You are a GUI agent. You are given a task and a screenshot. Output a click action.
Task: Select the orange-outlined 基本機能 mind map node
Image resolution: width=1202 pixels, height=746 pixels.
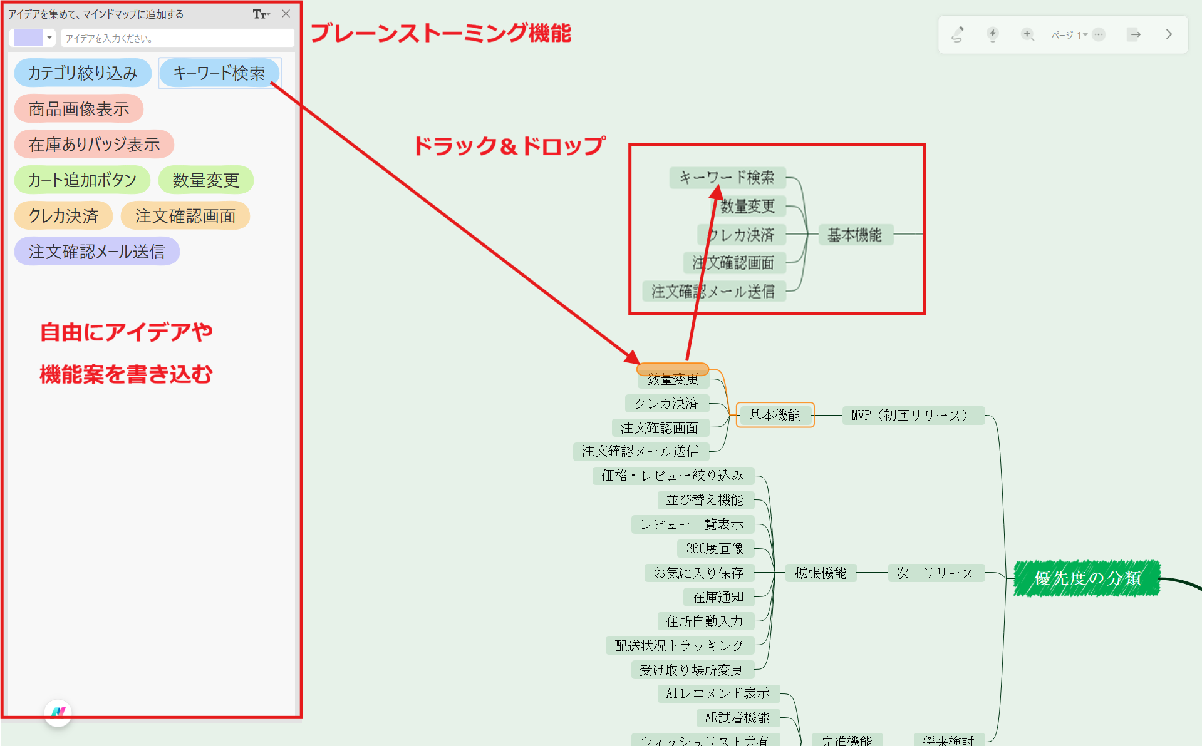pos(775,415)
